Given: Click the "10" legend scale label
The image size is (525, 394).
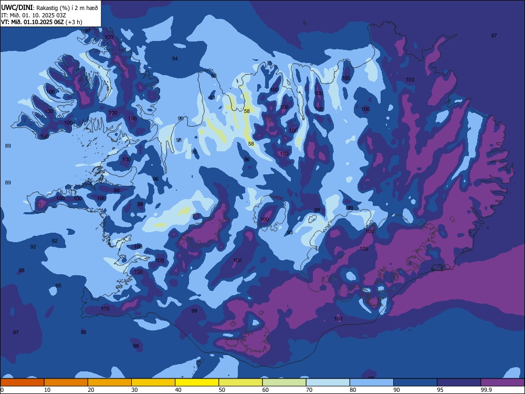Looking at the screenshot, I should (47, 390).
